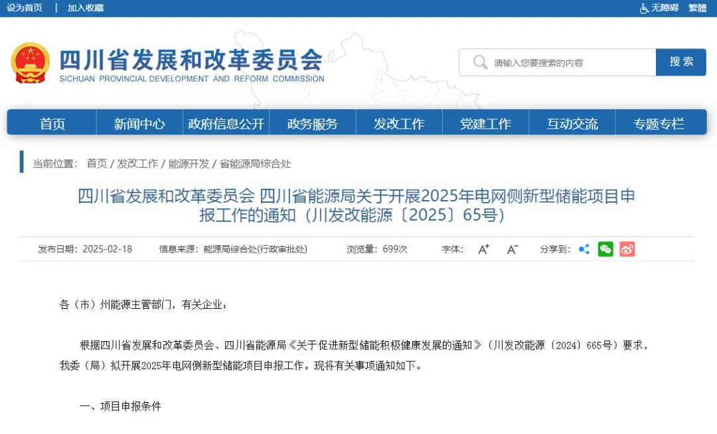Focus the search input field
The image size is (717, 434).
[571, 63]
